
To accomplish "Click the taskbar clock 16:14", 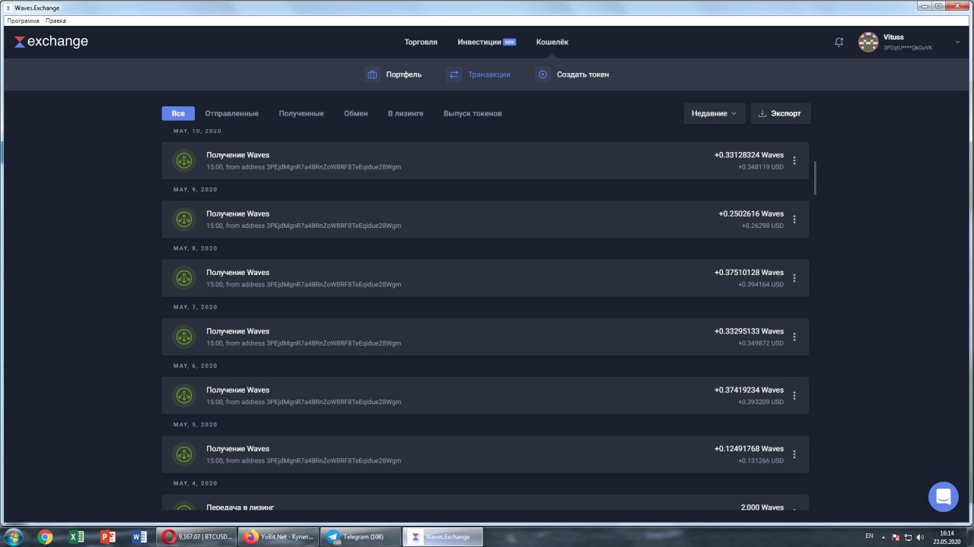I will click(946, 533).
